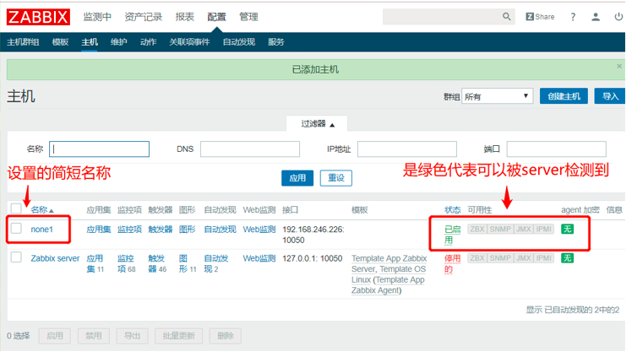Open host none1

click(42, 229)
